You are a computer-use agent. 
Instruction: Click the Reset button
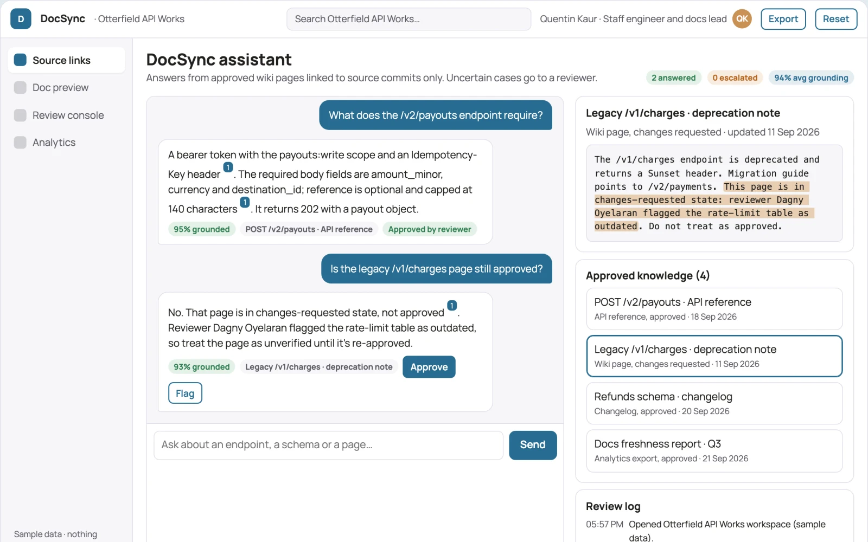[835, 19]
